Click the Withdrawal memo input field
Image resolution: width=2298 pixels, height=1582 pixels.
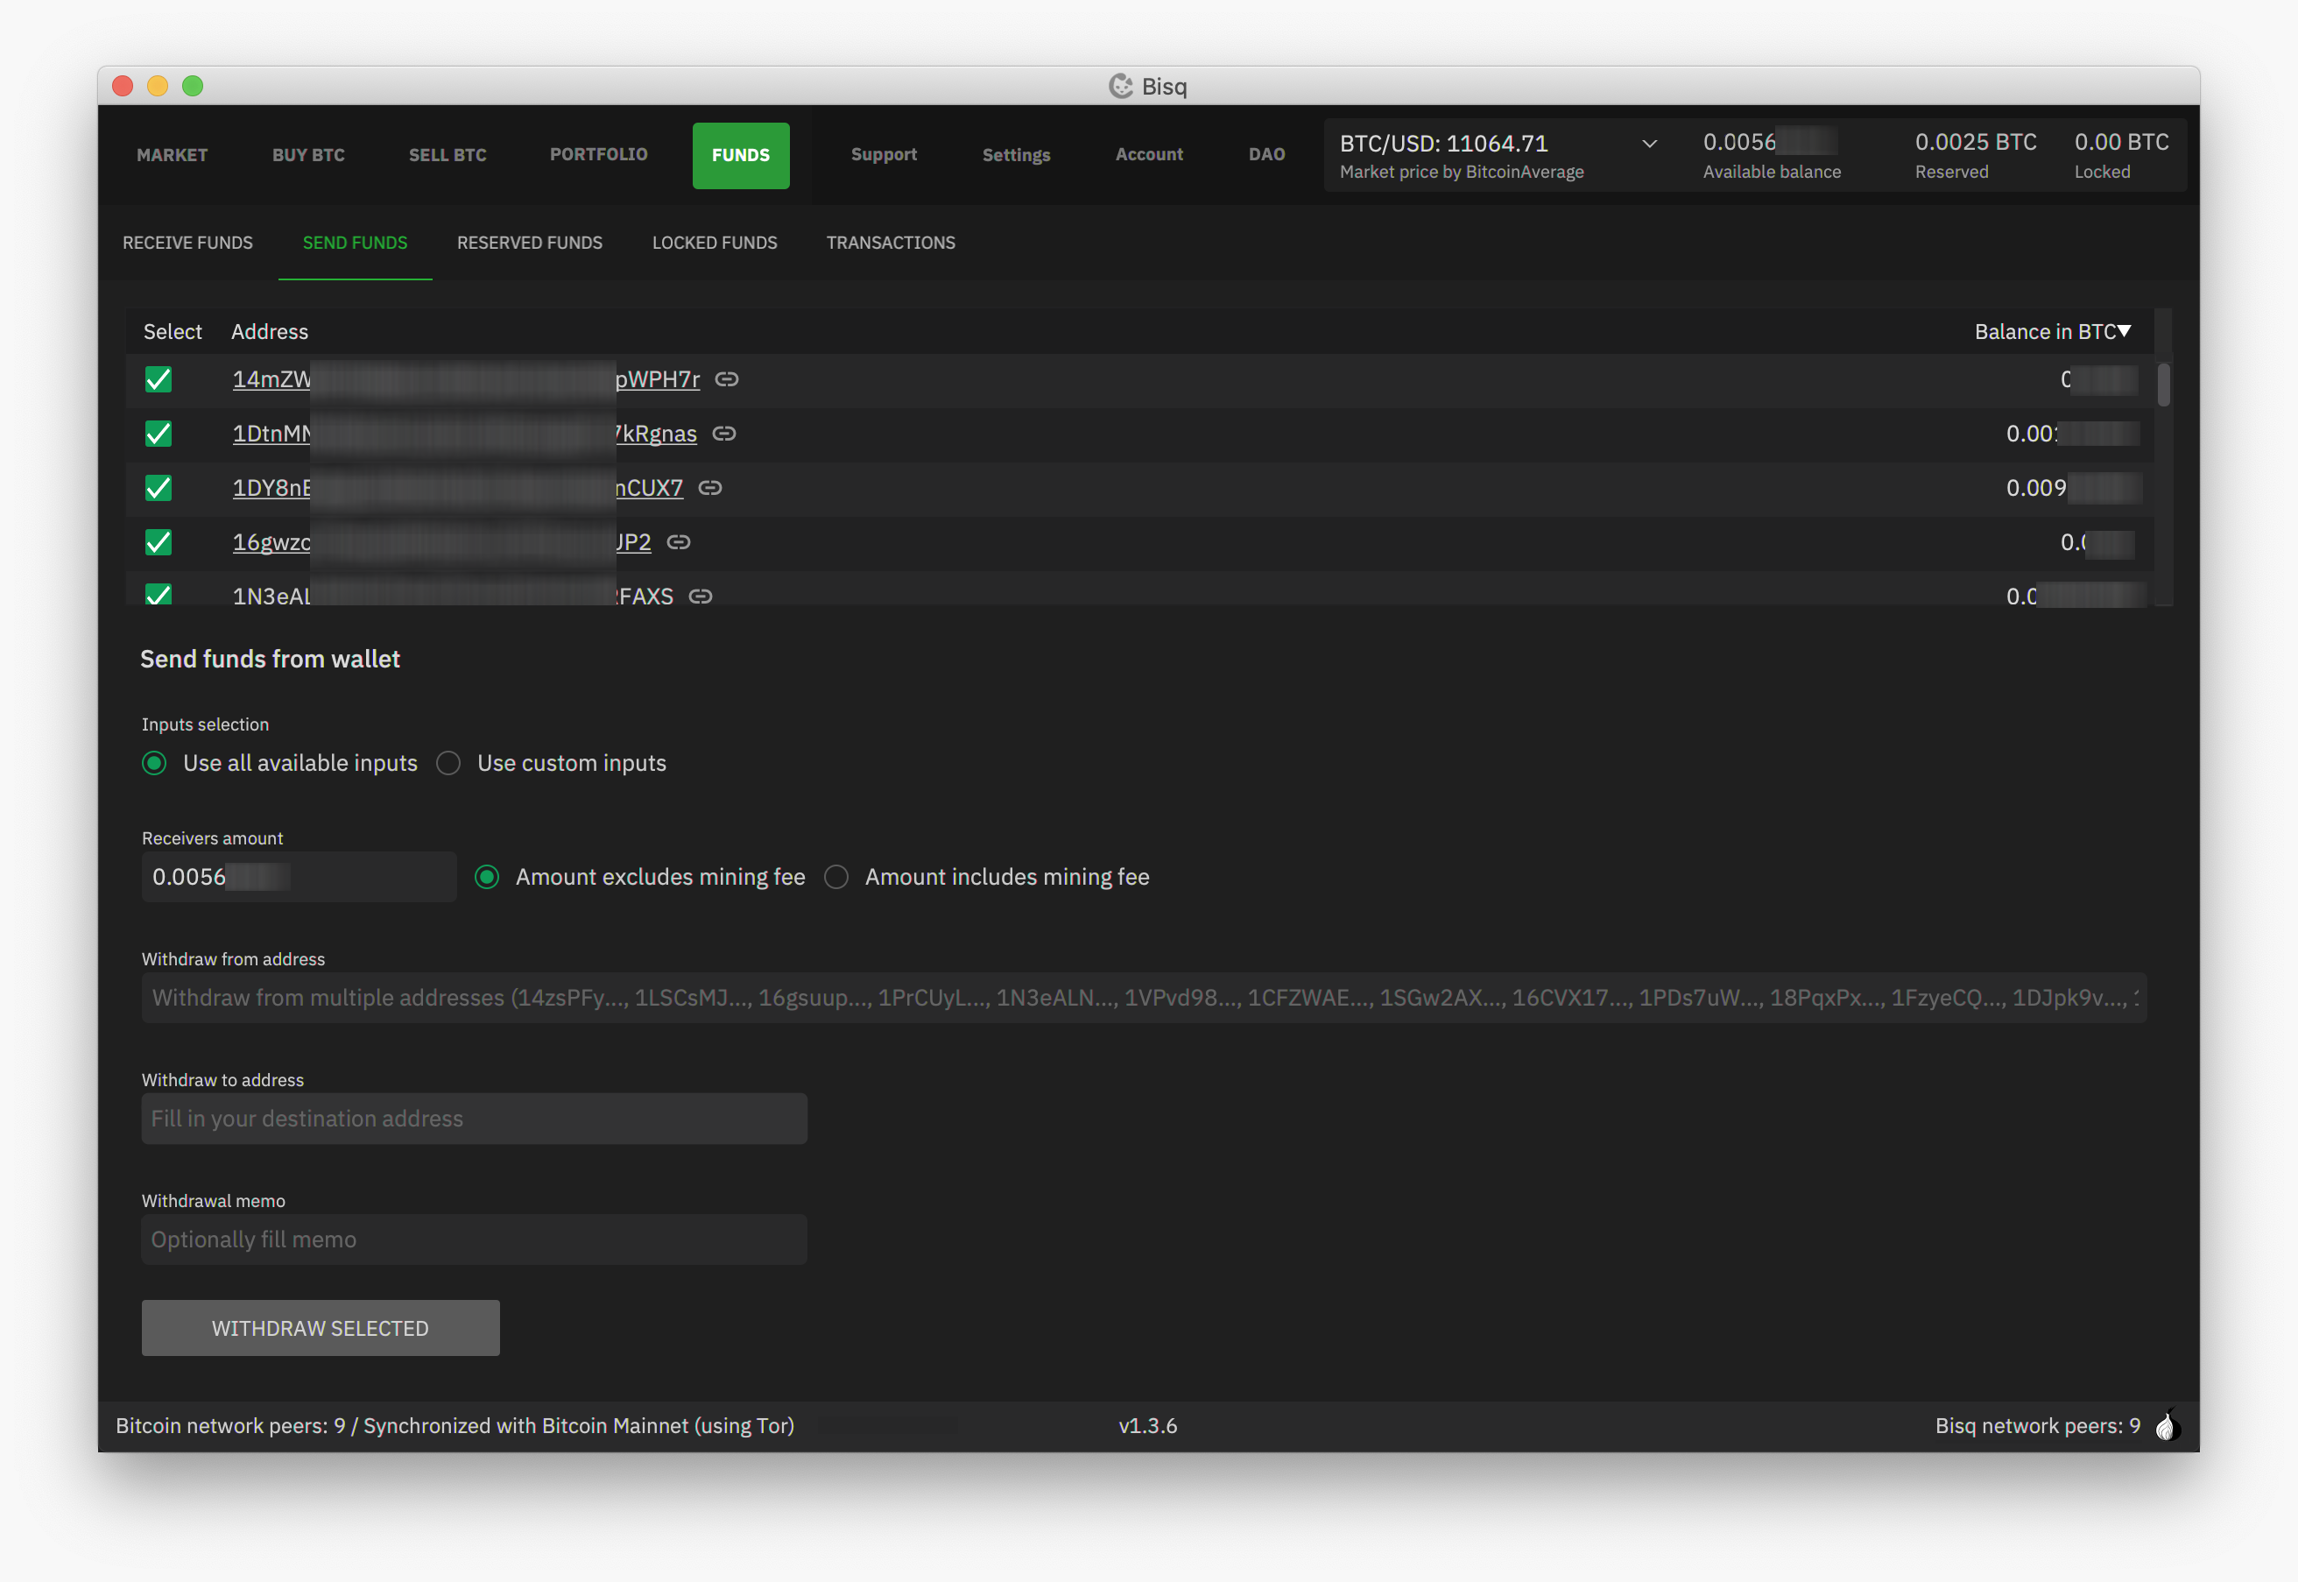(474, 1240)
